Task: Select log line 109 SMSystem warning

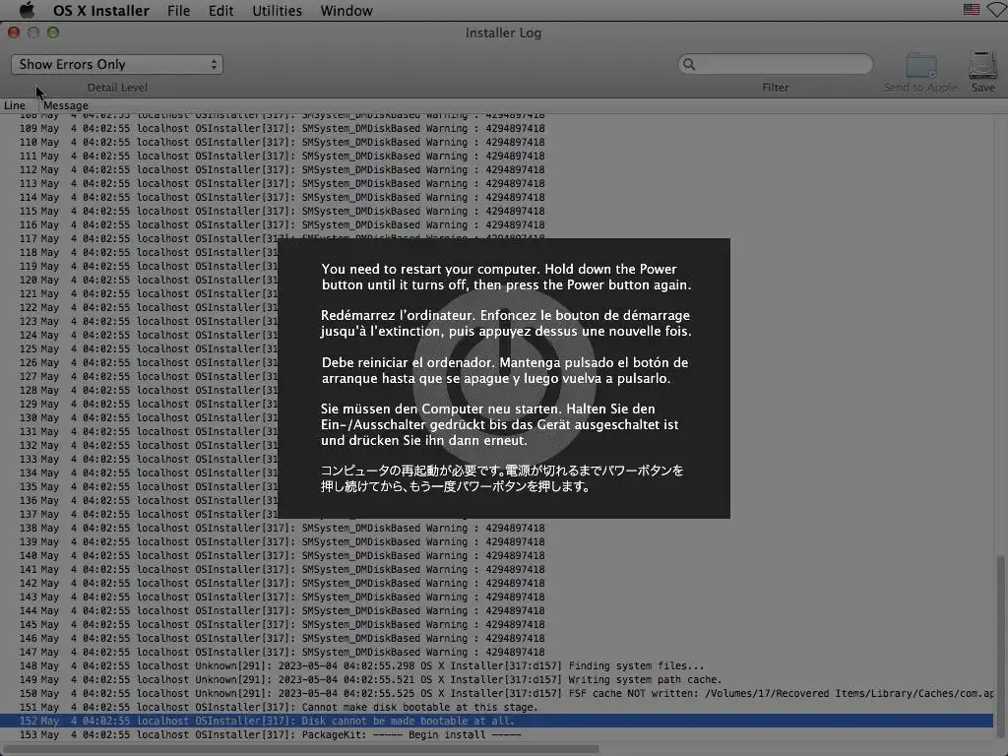Action: (496, 129)
